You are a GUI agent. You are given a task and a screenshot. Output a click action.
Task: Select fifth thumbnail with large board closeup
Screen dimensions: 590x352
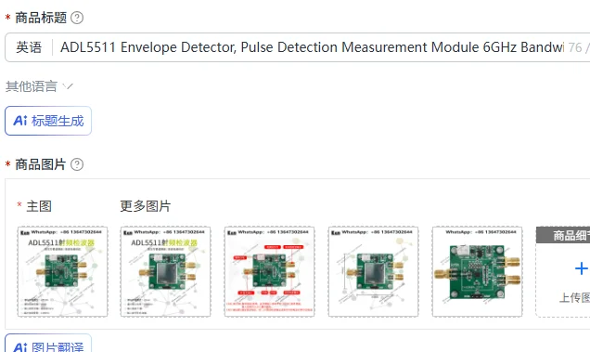click(477, 271)
